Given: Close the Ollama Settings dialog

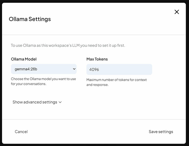Looking at the screenshot, I should [x=177, y=12].
